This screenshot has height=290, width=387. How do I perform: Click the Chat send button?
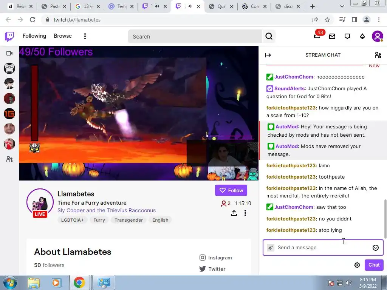point(374,265)
